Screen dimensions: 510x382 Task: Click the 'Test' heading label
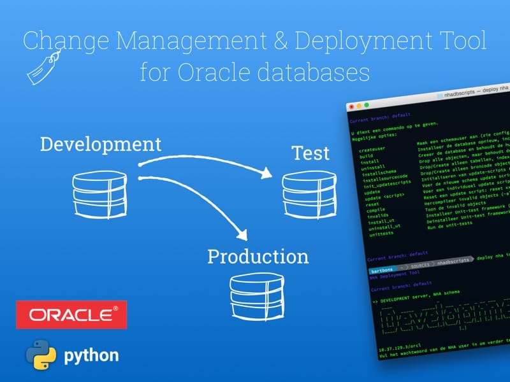coord(311,153)
